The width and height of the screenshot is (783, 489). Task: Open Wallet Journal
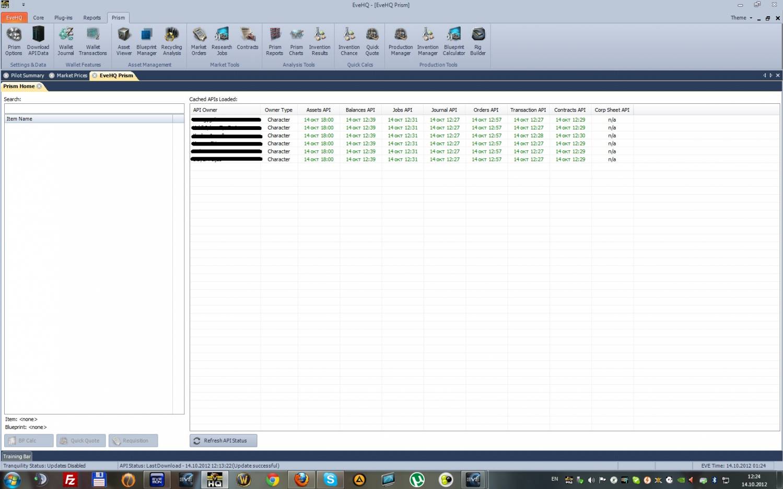66,41
